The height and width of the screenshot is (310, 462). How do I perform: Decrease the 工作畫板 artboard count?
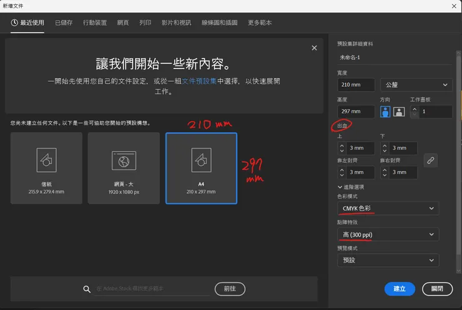point(415,114)
